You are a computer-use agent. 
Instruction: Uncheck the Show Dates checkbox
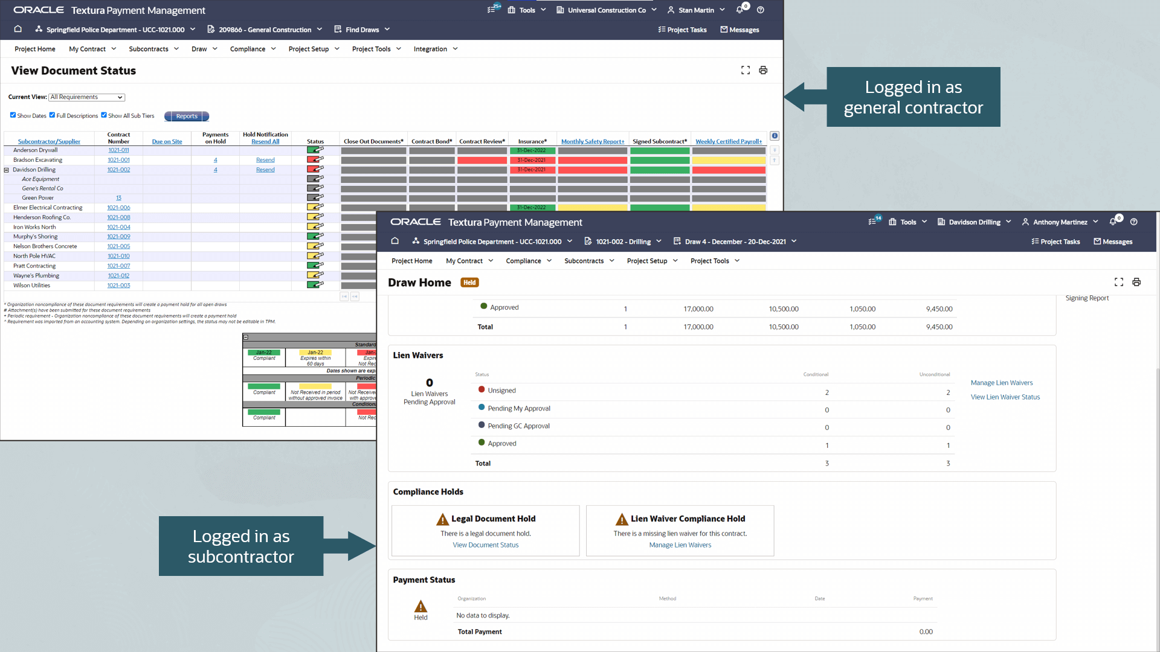[x=13, y=115]
